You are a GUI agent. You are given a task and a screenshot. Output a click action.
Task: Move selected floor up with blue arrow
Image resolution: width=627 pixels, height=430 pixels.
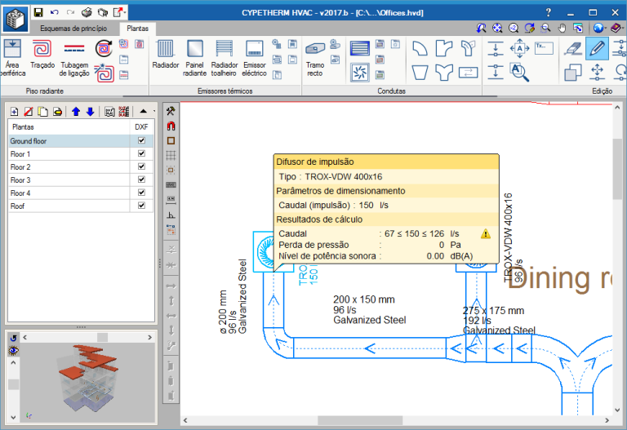pyautogui.click(x=76, y=111)
